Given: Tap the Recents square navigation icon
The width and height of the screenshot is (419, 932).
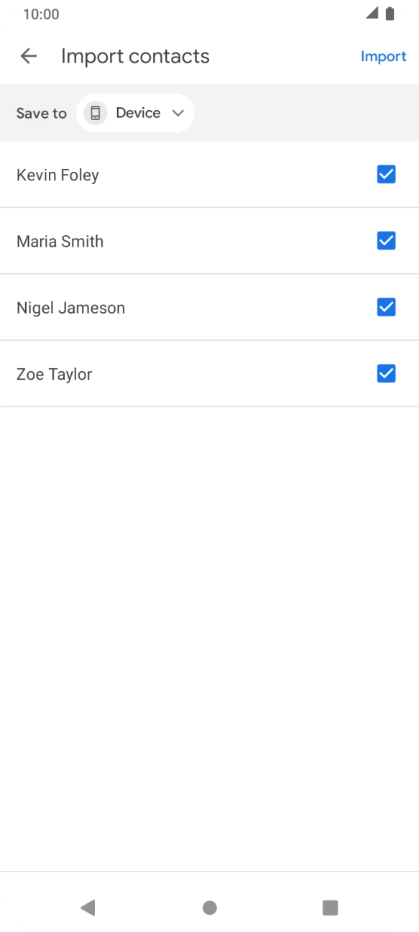Looking at the screenshot, I should click(330, 908).
